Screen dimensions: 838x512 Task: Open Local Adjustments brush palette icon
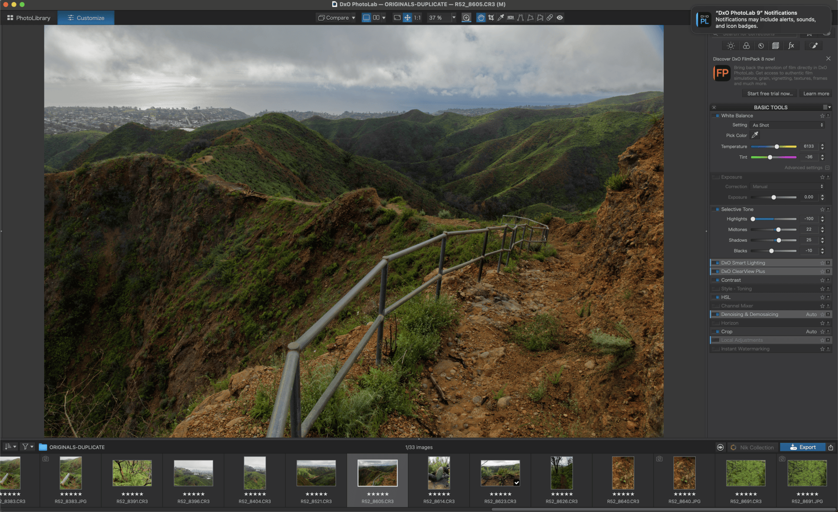coord(814,46)
